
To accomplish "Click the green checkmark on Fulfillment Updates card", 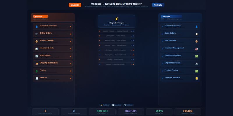I will 197,56.
